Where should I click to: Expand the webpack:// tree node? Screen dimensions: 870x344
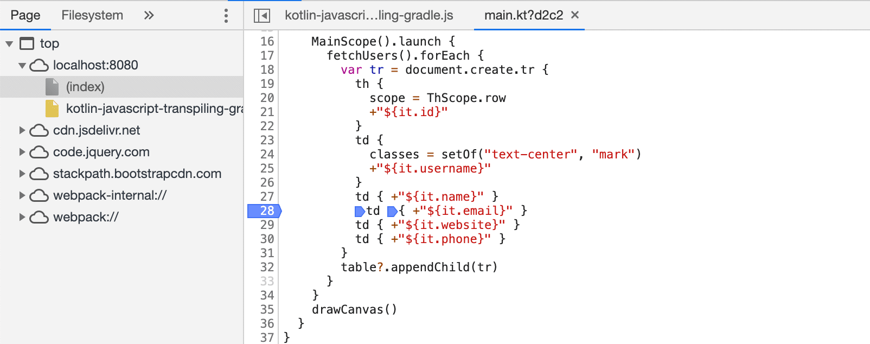22,217
